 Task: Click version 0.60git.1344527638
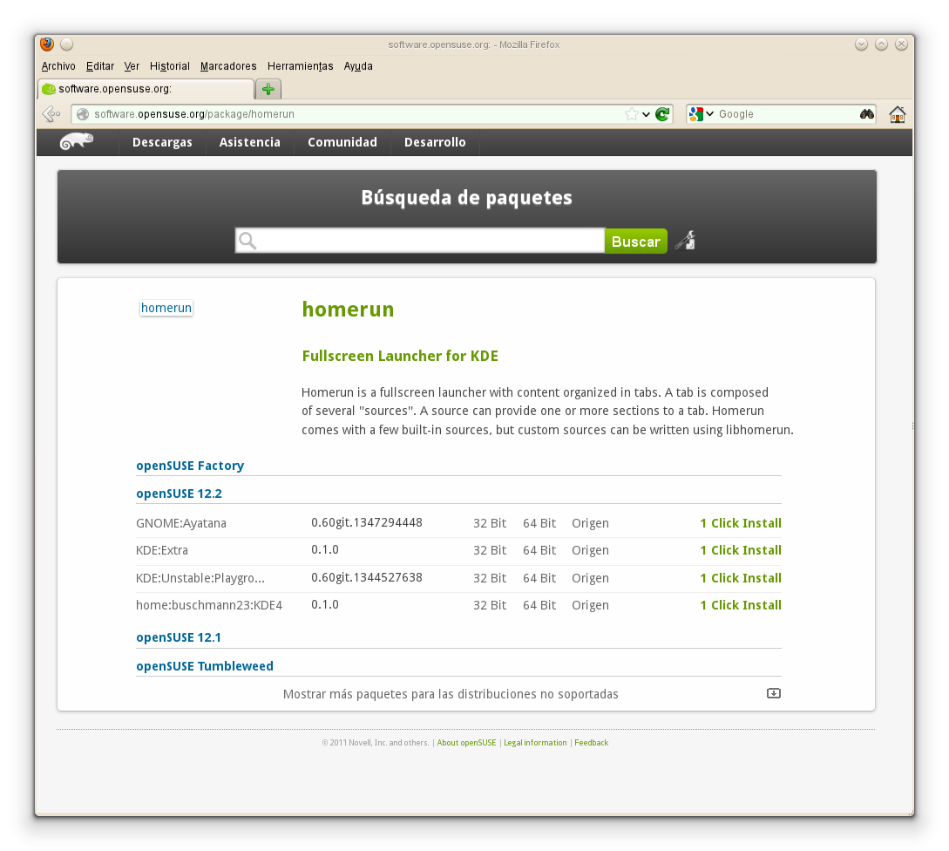tap(367, 577)
